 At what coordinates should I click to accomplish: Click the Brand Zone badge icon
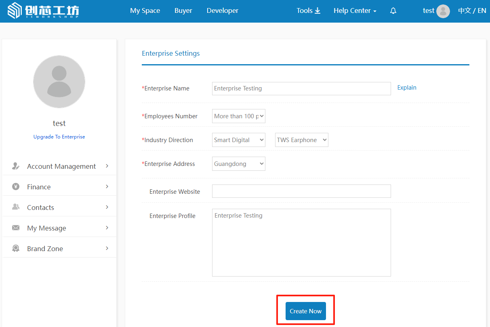click(16, 248)
